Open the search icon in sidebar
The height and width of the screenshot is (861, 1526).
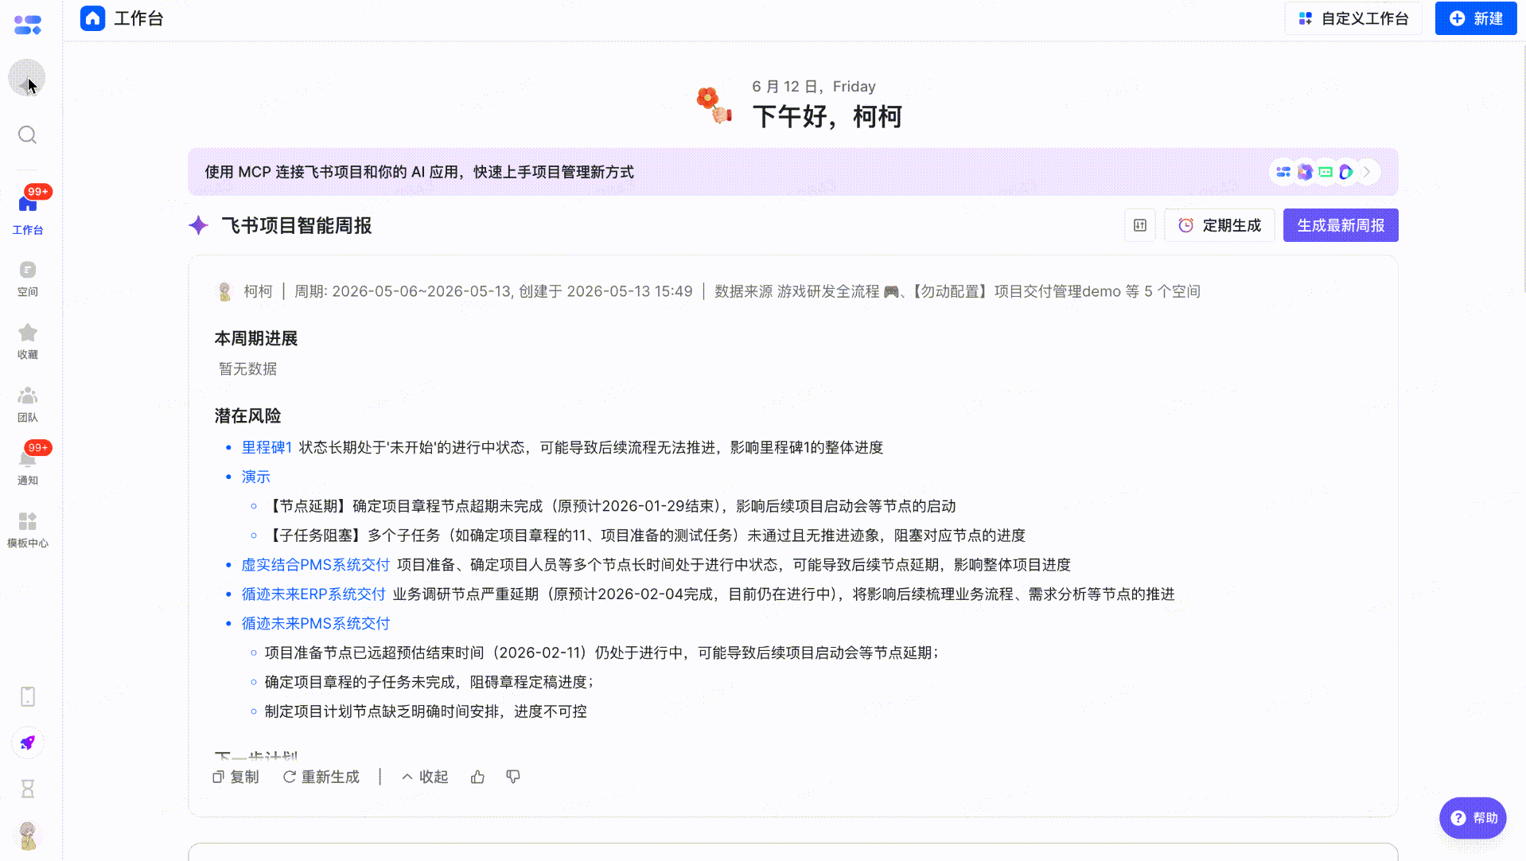28,134
